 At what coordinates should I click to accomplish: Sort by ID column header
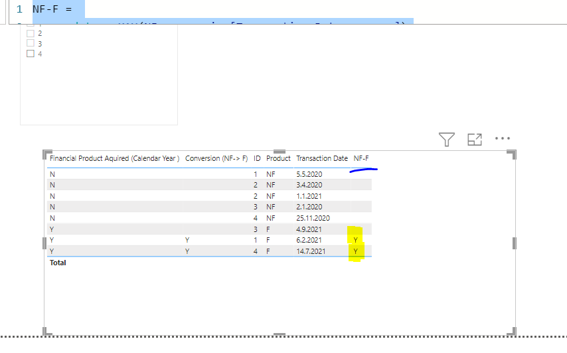257,159
